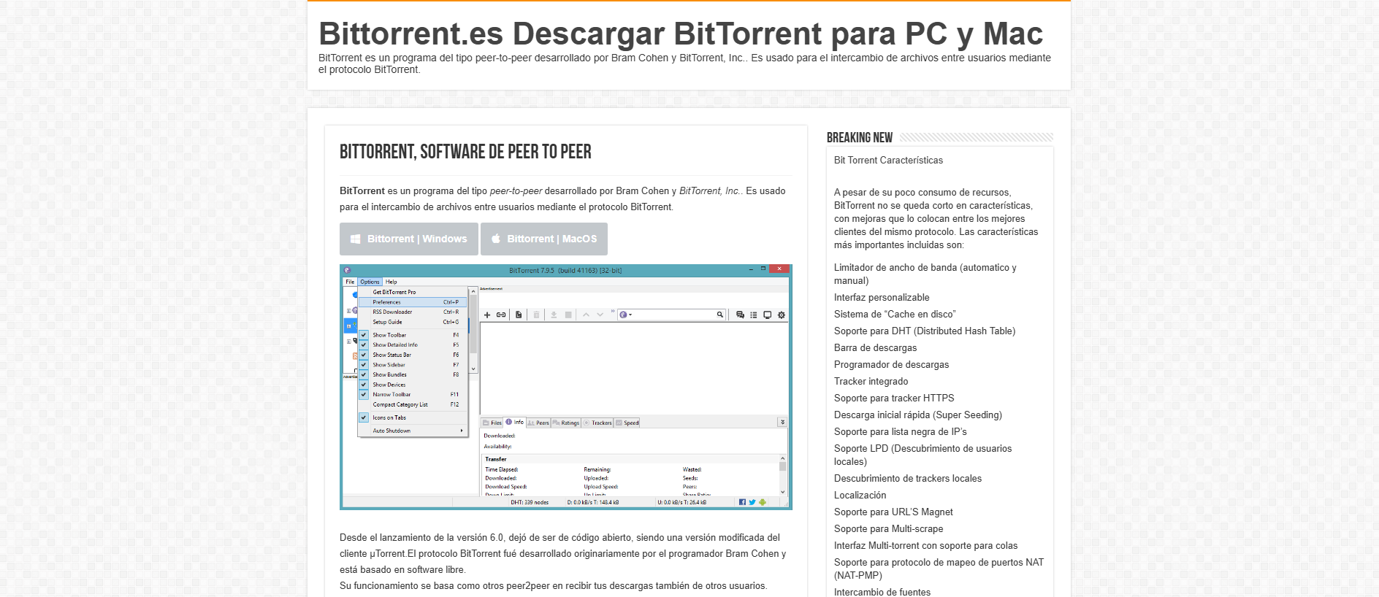
Task: Switch to the Speed tab
Action: [x=627, y=423]
